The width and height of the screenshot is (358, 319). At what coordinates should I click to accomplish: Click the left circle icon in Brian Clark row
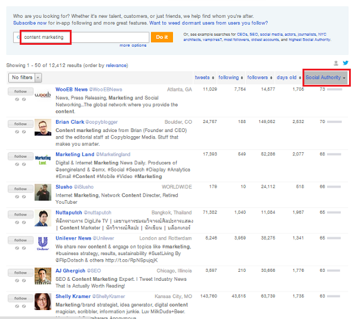pyautogui.click(x=17, y=132)
